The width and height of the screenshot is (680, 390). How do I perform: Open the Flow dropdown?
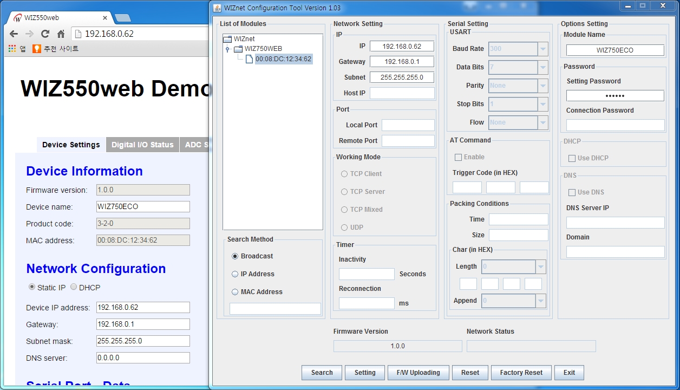(x=518, y=122)
